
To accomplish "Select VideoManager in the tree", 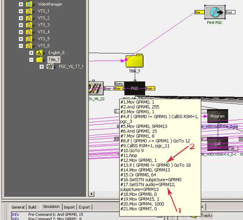I will click(50, 4).
